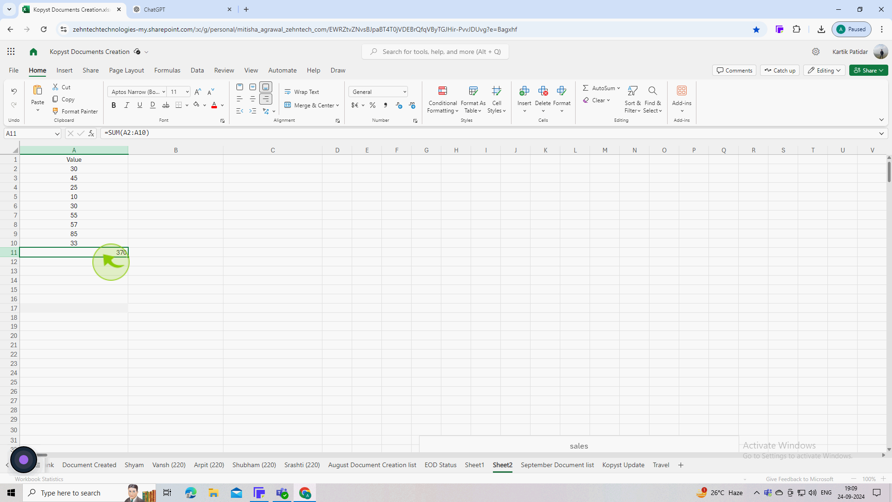Screen dimensions: 892x502
Task: Increase font size
Action: point(198,92)
